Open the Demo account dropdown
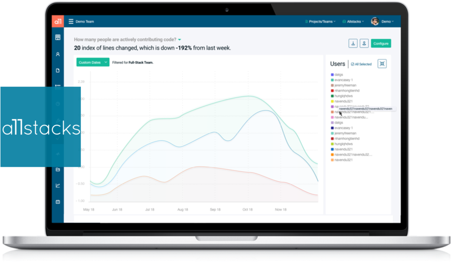Viewport: 451px width, 262px height. point(387,22)
